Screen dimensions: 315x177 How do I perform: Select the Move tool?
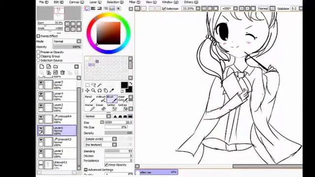click(x=88, y=90)
